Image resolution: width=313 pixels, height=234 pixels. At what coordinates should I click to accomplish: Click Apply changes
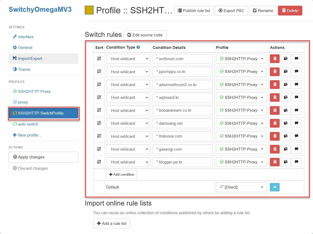click(x=44, y=157)
